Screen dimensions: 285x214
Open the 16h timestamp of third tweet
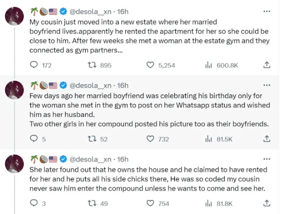122,159
